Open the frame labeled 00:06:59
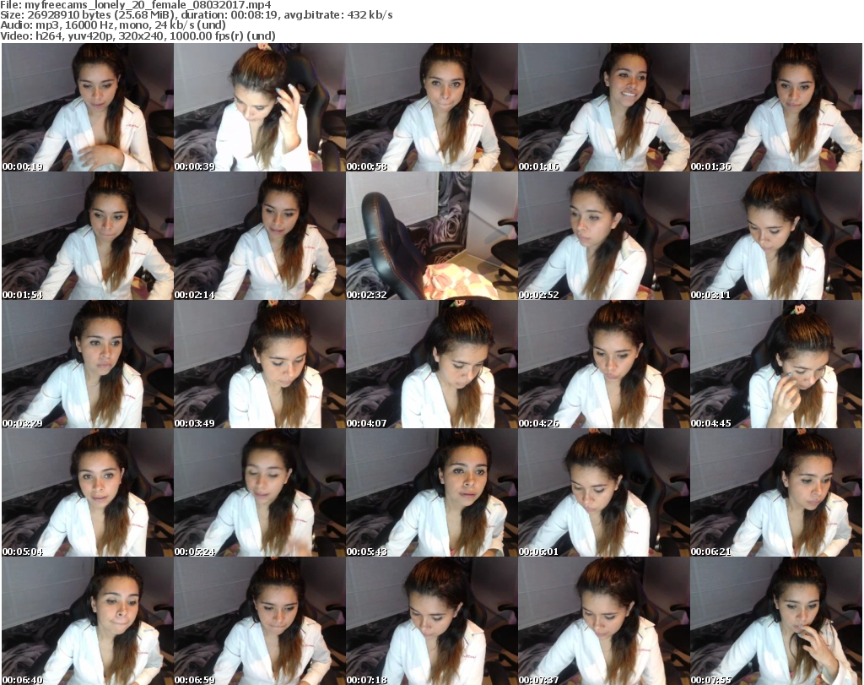 click(260, 621)
